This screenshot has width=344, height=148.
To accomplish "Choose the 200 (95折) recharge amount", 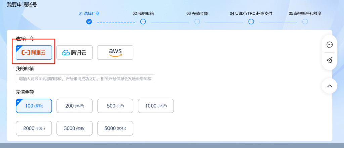I will tap(75, 106).
